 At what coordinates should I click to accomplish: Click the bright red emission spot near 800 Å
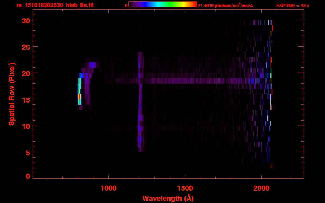(x=79, y=97)
